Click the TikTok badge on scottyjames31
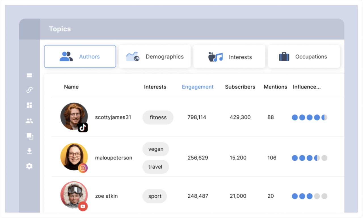 pyautogui.click(x=83, y=127)
